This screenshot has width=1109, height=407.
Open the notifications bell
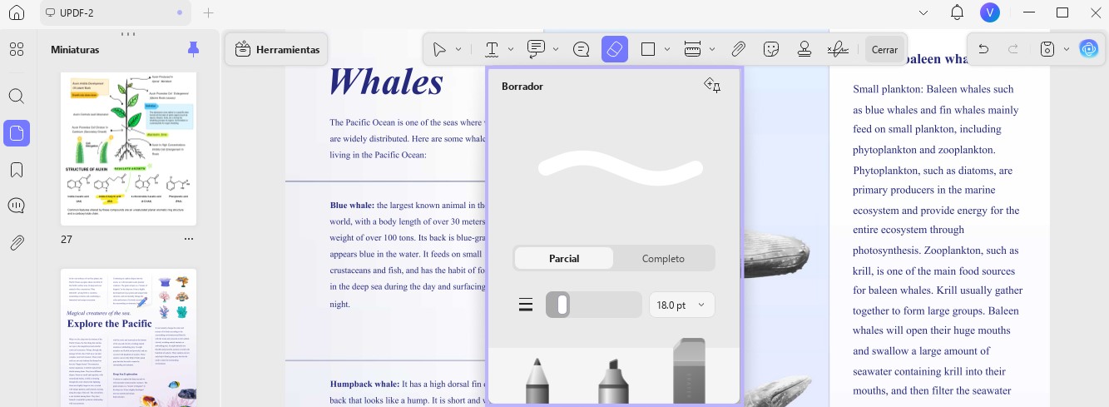click(x=957, y=12)
